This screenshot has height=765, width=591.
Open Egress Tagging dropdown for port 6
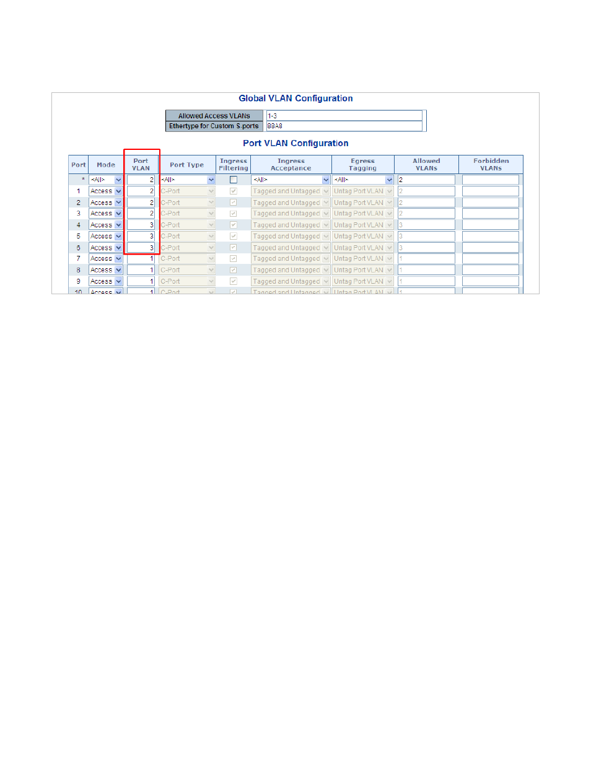tap(363, 248)
